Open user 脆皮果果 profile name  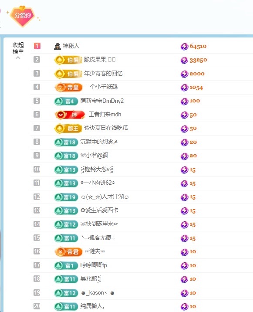point(100,60)
